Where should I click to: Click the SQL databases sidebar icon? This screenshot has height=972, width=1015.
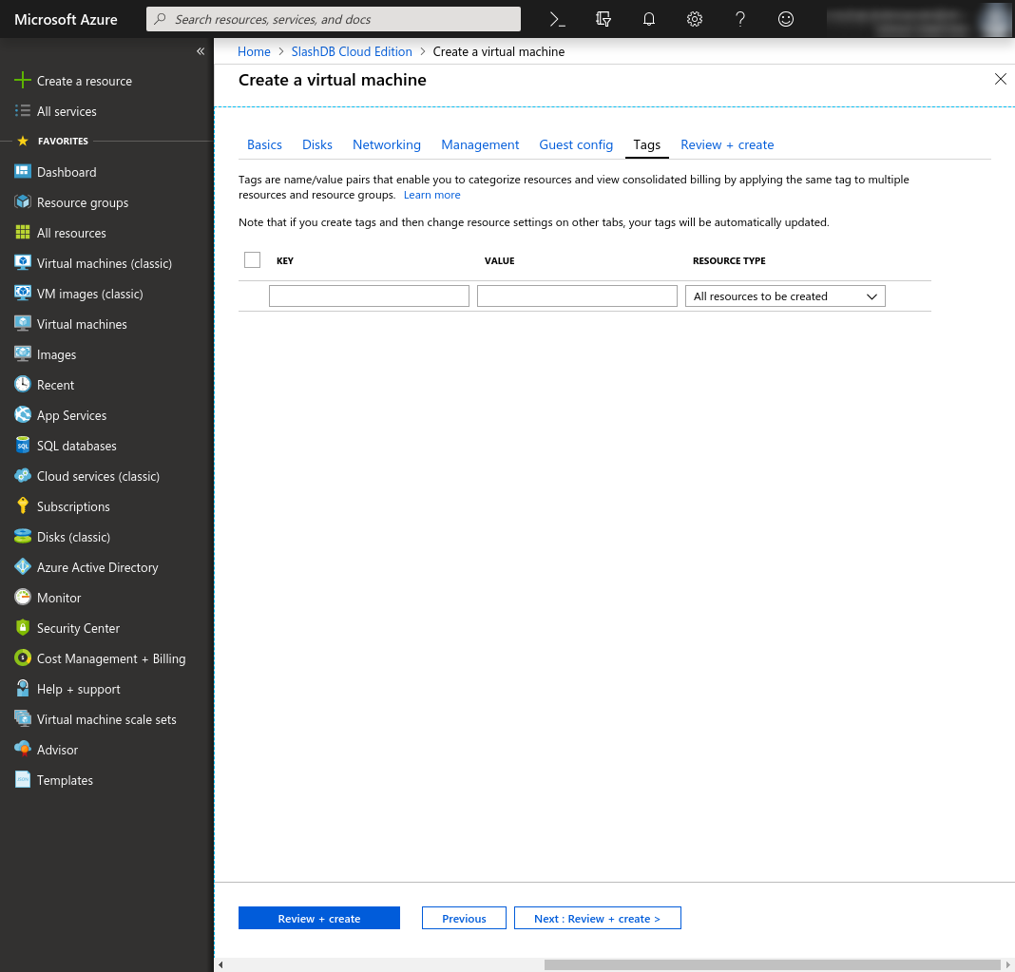23,446
